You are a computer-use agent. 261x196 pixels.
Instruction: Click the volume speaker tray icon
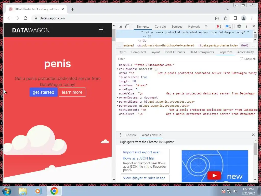click(235, 191)
